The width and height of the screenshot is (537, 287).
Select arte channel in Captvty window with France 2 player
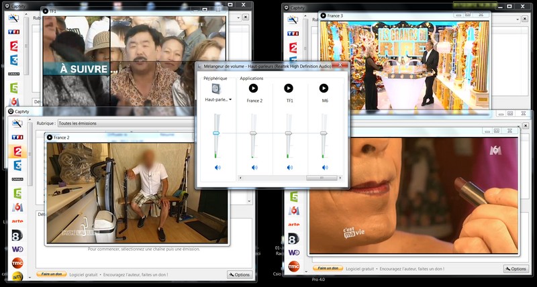(17, 221)
